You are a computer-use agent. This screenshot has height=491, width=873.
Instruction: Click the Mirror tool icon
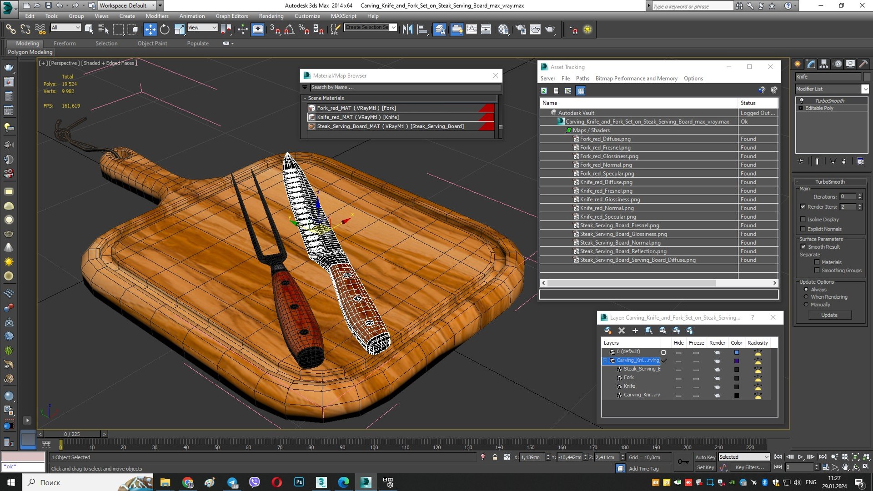pos(407,30)
